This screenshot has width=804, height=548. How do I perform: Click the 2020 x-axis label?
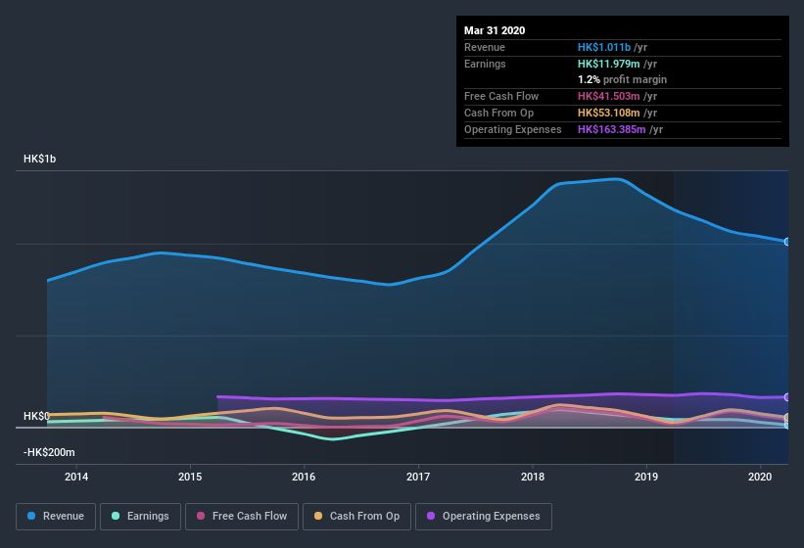click(760, 477)
